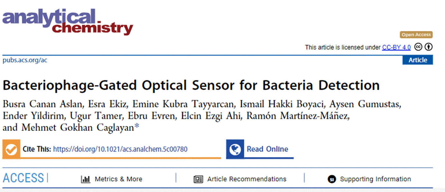Click the Read Online button
445x192 pixels.
click(267, 149)
